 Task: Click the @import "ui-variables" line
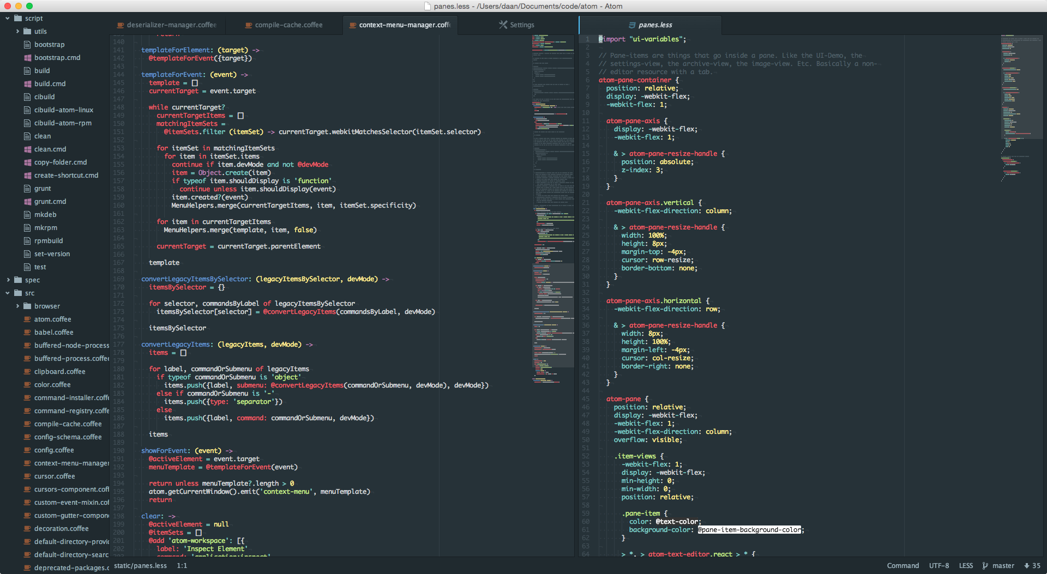click(642, 39)
